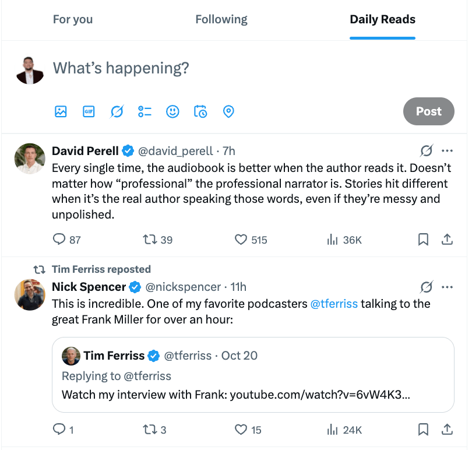The image size is (472, 450).
Task: Open more options on David Perell's post
Action: tap(448, 152)
